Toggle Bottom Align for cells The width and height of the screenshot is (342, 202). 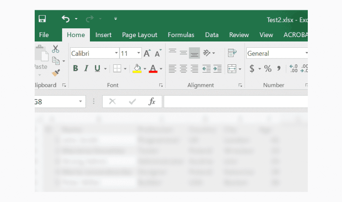click(194, 53)
